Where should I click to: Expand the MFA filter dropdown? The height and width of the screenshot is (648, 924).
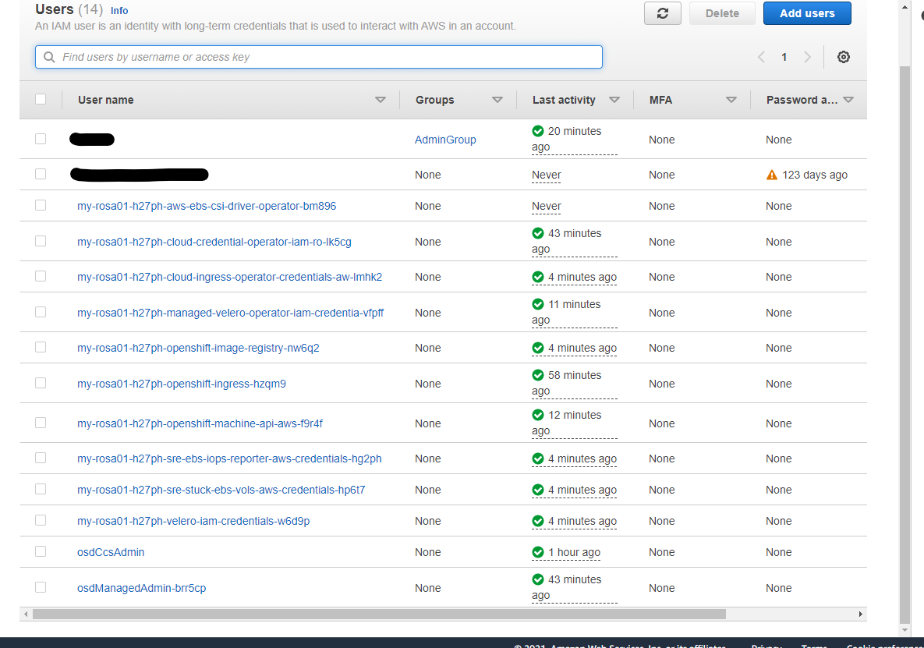coord(731,99)
